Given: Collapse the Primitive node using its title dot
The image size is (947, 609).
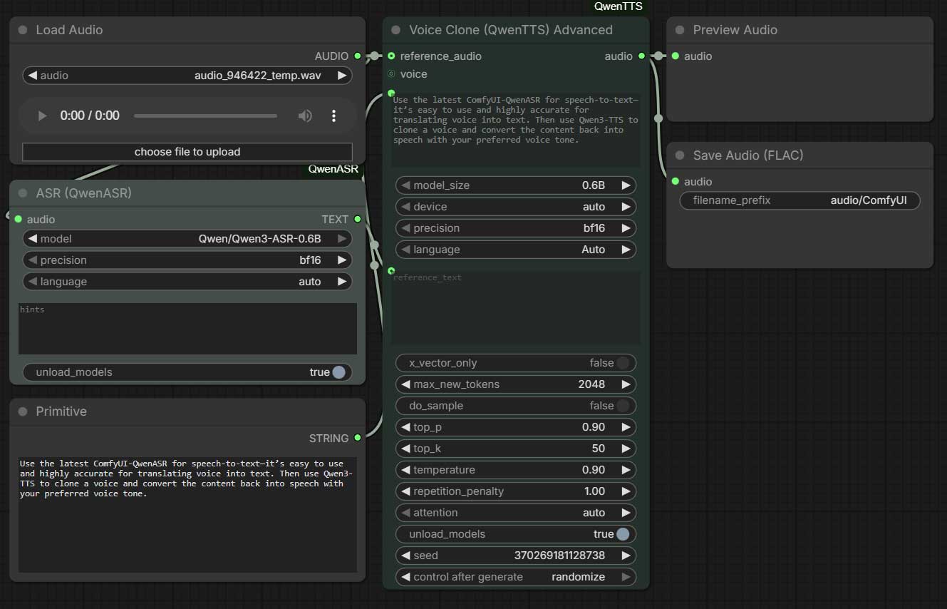Looking at the screenshot, I should (22, 411).
